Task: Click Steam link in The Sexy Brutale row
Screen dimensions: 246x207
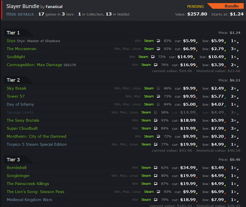Action: tap(146, 120)
